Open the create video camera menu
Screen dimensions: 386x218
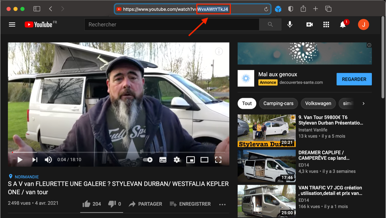[309, 25]
